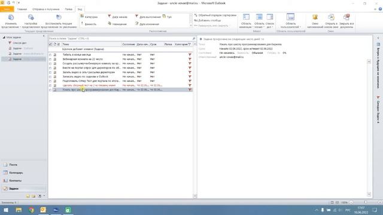Click Открыть в новом окне
383x215 pixels.
point(331,21)
